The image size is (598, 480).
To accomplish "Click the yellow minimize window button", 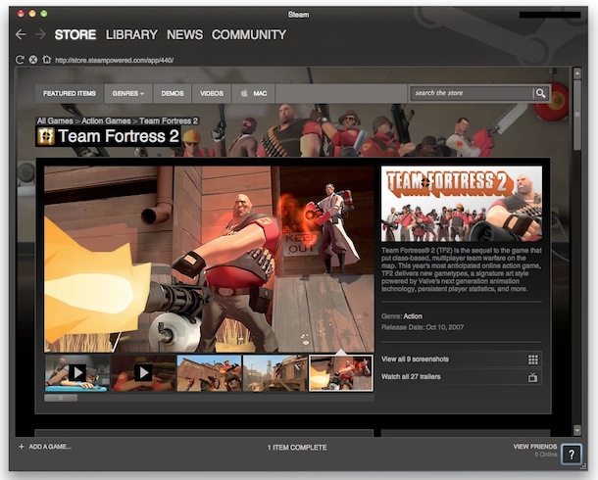I will pos(32,14).
